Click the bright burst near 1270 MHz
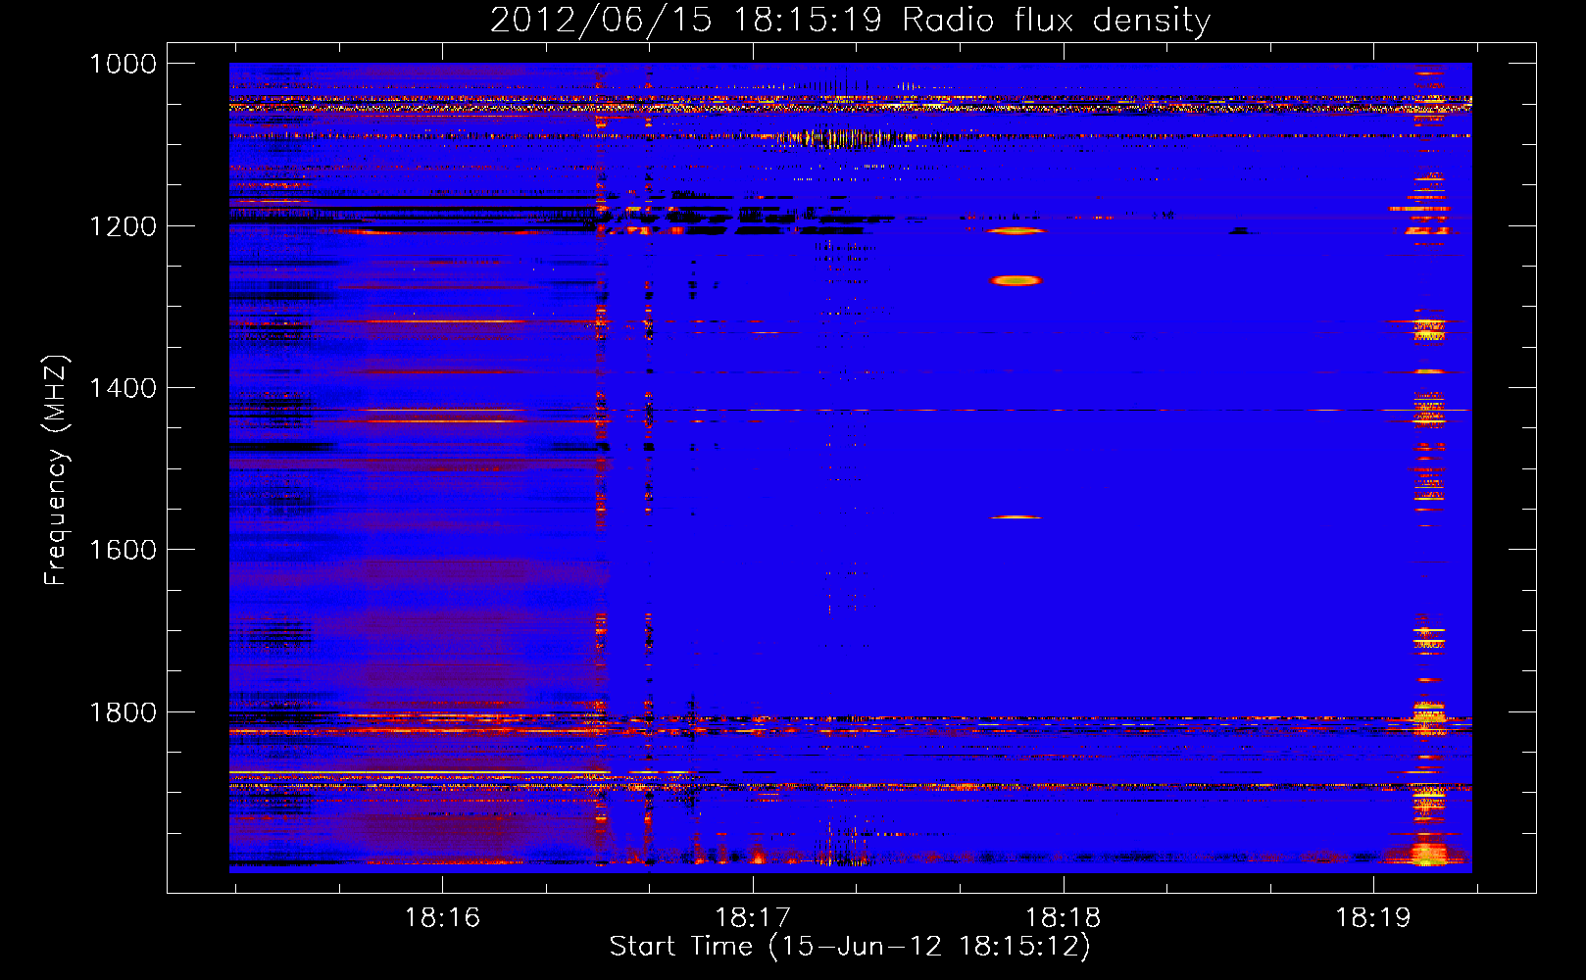Viewport: 1586px width, 980px height. coord(1016,280)
